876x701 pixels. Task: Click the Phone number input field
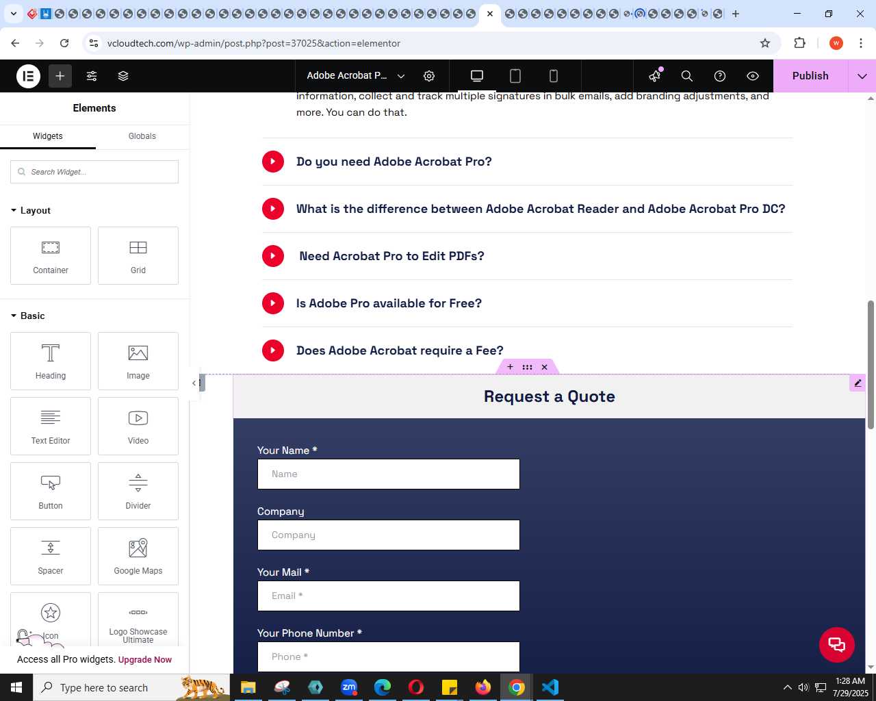click(x=389, y=657)
